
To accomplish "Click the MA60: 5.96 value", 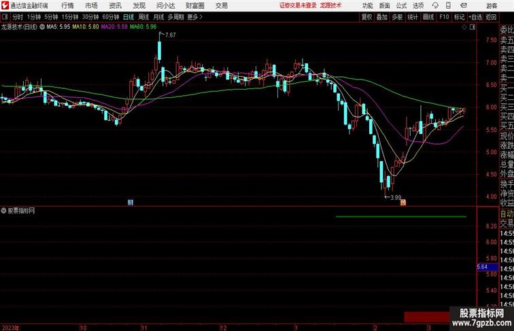I will pos(143,27).
